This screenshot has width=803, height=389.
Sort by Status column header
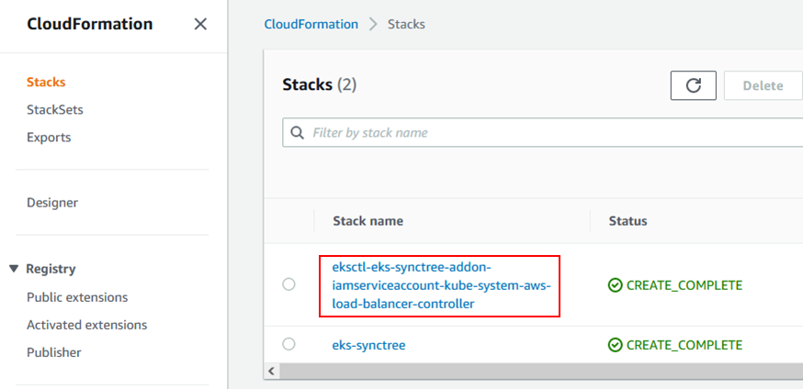coord(628,221)
